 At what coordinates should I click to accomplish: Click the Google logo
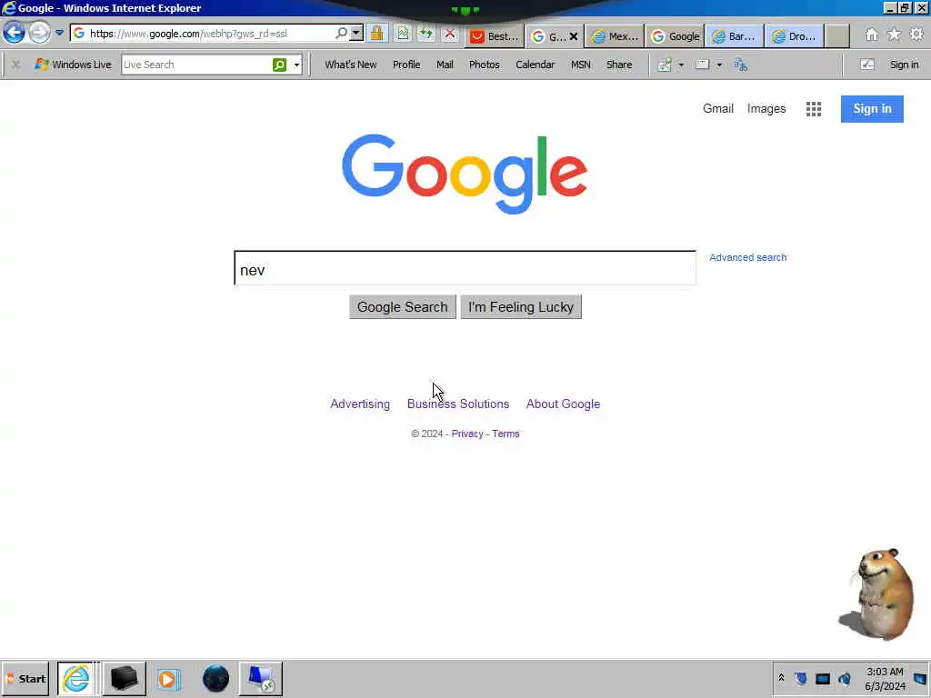coord(465,174)
